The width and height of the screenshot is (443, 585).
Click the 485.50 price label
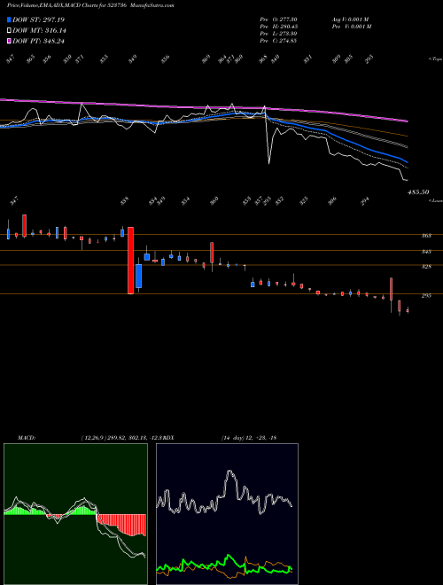click(x=418, y=191)
